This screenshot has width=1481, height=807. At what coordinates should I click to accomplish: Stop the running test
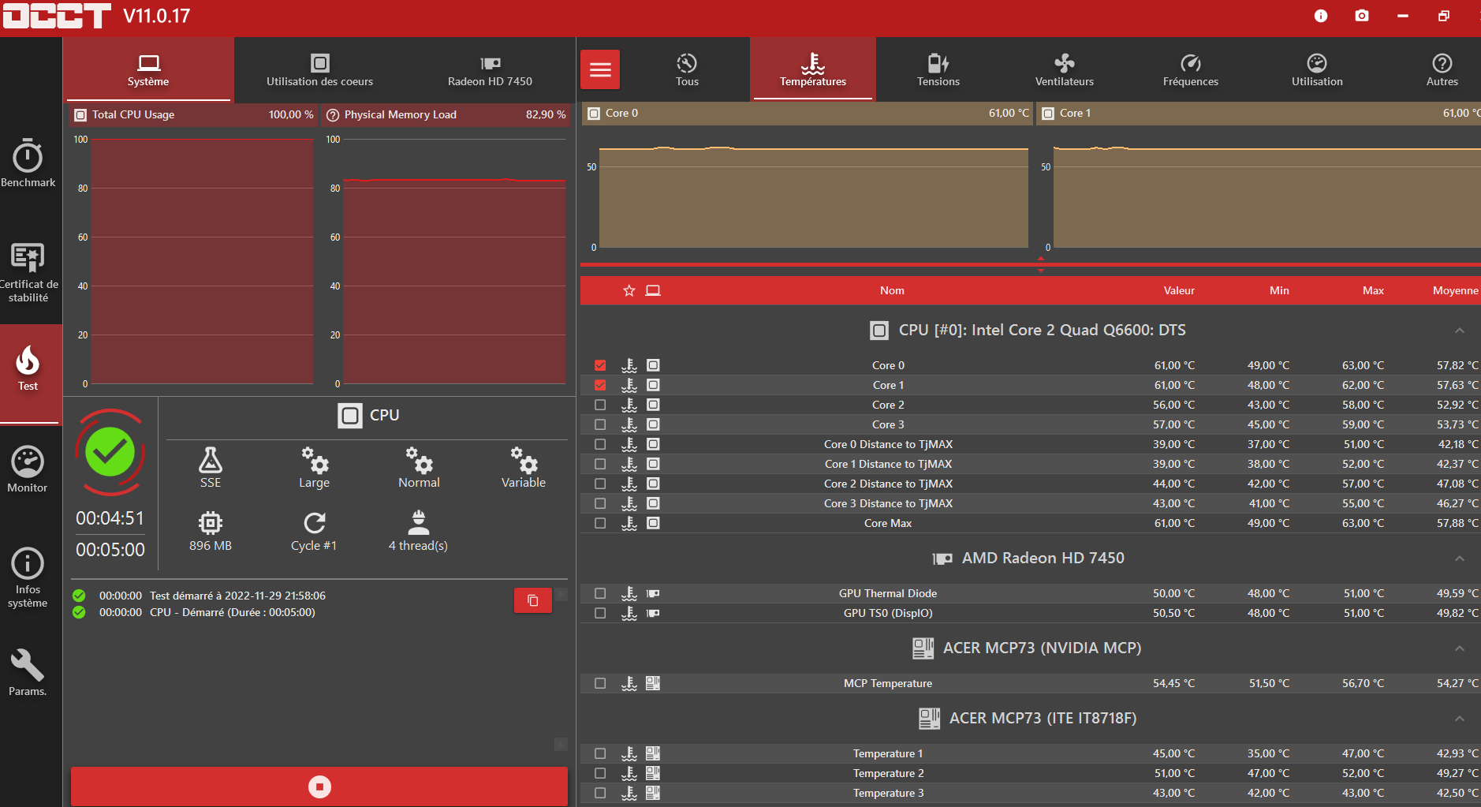coord(319,786)
